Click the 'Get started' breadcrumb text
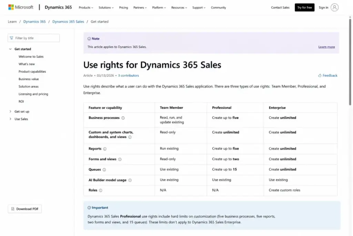 [100, 21]
